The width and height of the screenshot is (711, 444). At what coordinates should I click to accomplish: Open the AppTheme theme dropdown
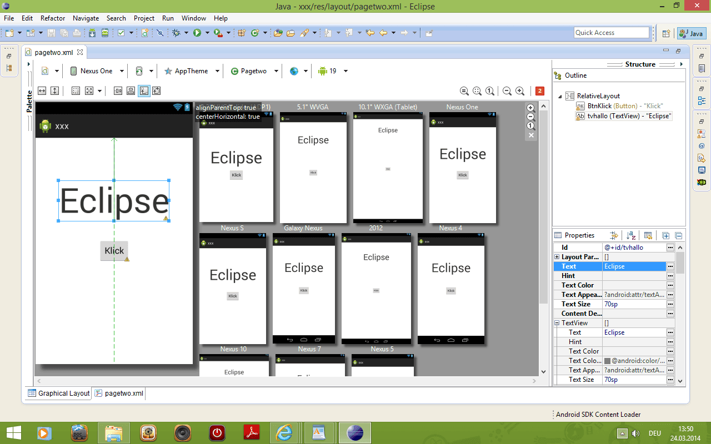pyautogui.click(x=192, y=71)
